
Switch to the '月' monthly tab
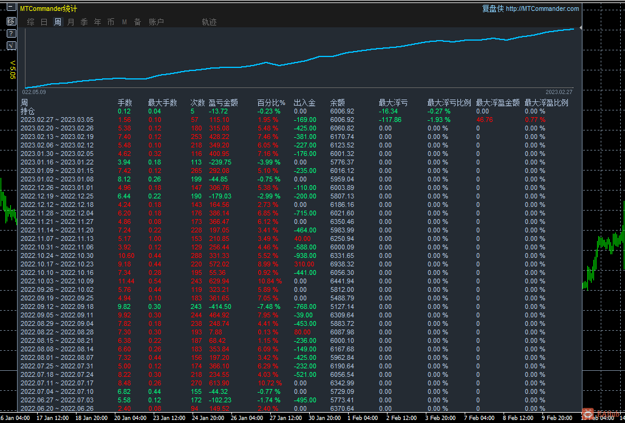tap(71, 22)
